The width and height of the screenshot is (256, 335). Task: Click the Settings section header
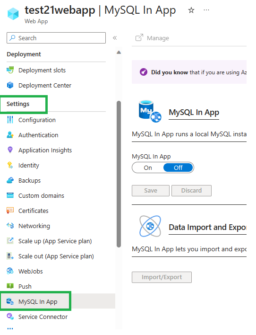pos(18,104)
